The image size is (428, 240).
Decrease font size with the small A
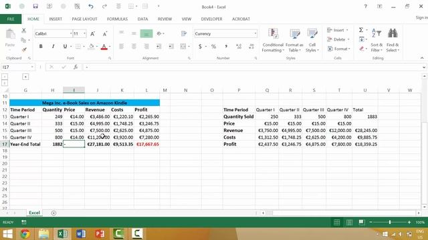pos(105,34)
